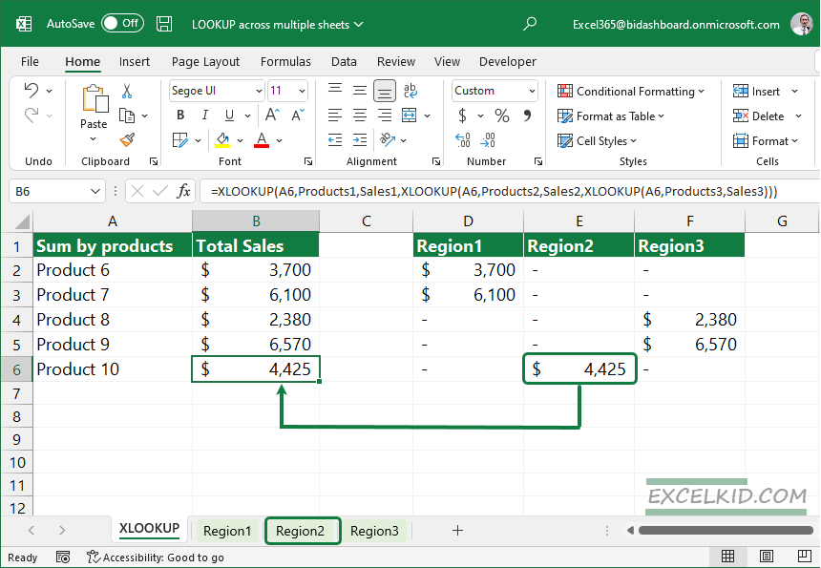
Task: Apply the Fill Color bucket
Action: coord(223,140)
